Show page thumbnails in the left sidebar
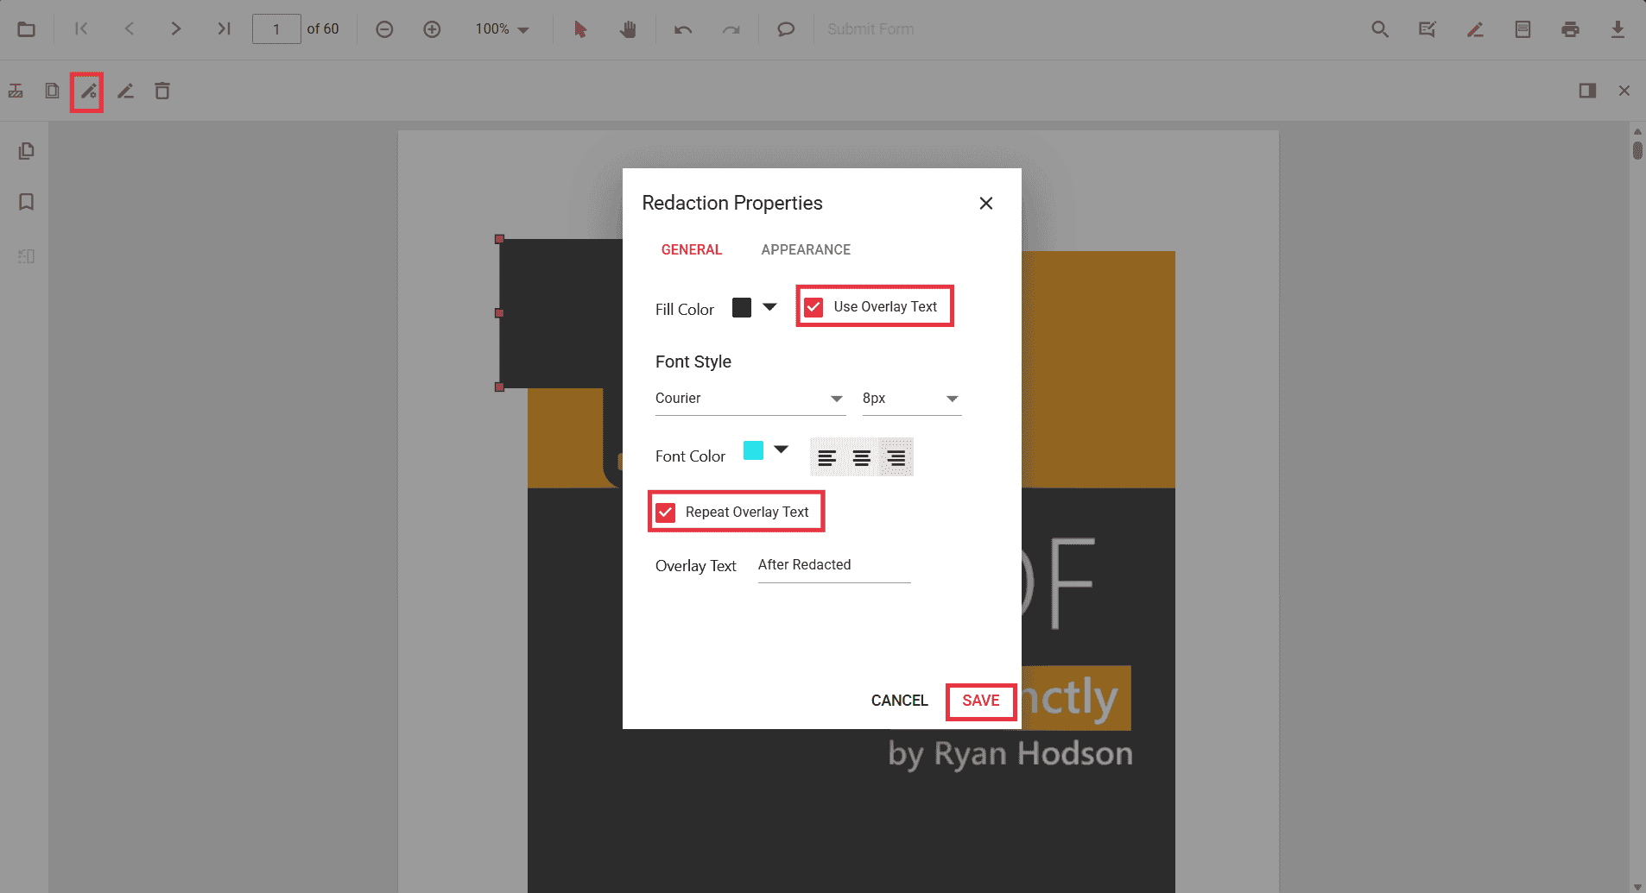This screenshot has height=893, width=1646. pos(26,150)
